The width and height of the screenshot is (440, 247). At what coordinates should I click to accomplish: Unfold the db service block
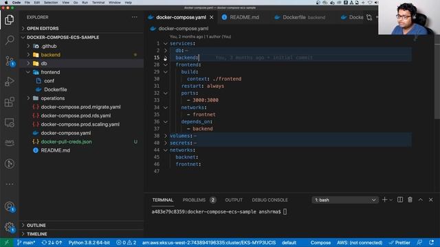(x=165, y=50)
